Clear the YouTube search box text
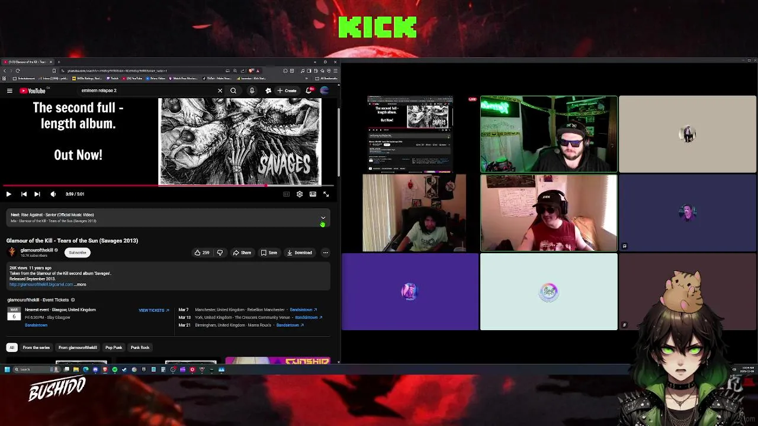This screenshot has width=758, height=426. [220, 91]
